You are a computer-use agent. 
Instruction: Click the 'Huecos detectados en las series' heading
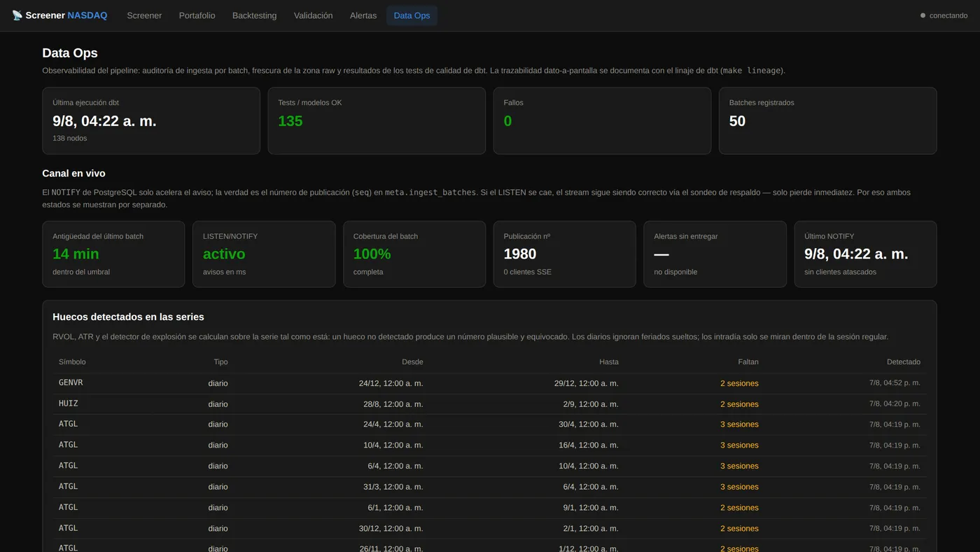pos(128,317)
